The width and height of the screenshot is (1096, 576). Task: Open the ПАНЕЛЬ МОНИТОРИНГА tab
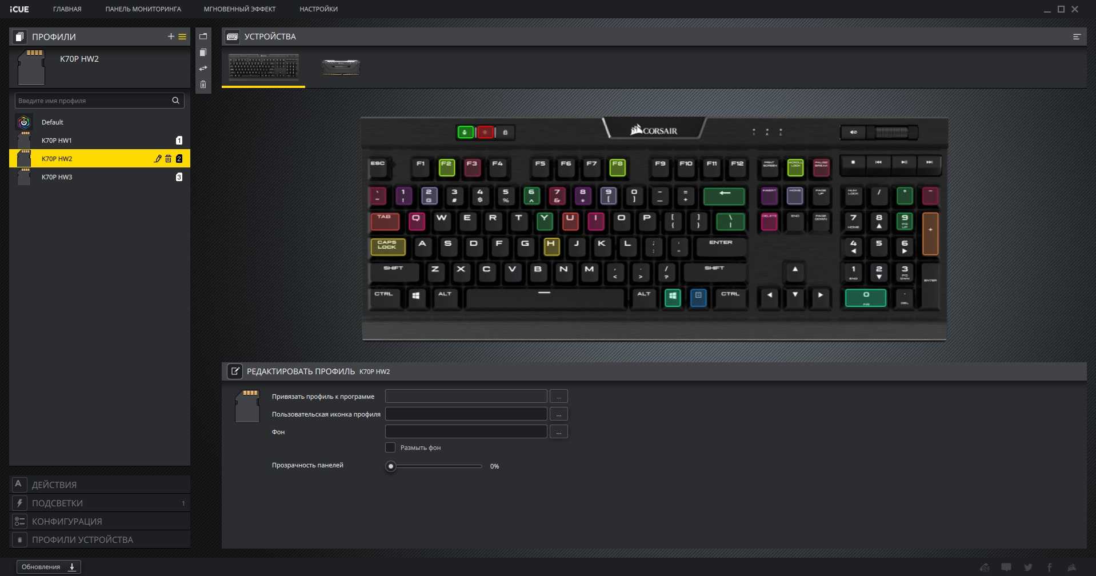coord(143,9)
